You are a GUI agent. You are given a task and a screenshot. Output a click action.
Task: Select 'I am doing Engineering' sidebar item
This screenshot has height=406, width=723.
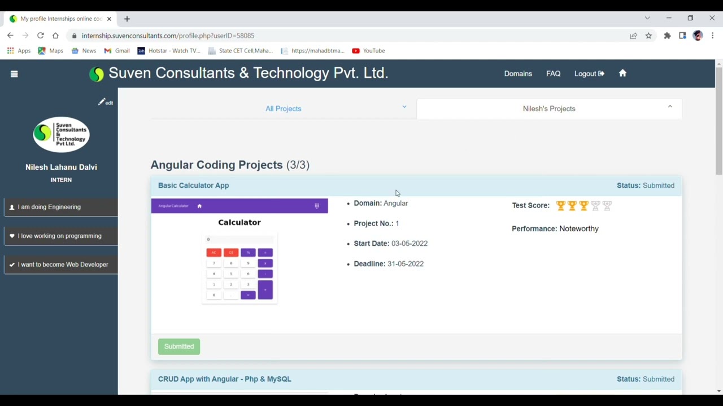point(60,207)
